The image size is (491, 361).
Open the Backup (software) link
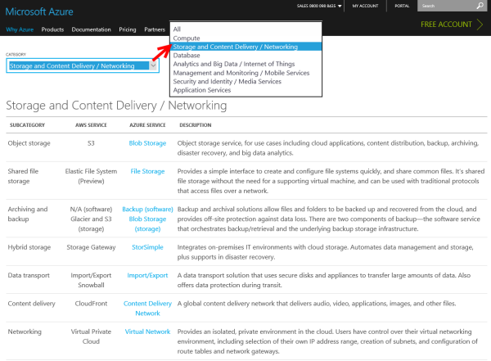click(x=147, y=209)
